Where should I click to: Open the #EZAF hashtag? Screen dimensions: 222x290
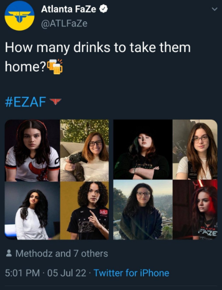coord(25,102)
